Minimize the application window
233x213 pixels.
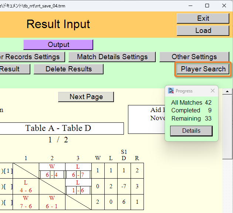(x=190, y=6)
